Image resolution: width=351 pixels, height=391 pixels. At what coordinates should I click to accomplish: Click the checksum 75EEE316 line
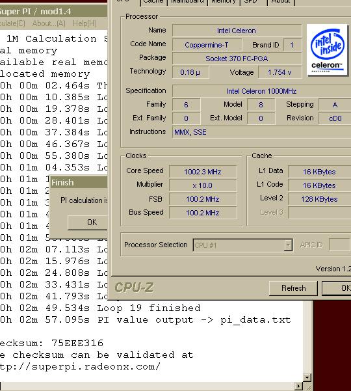click(51, 344)
